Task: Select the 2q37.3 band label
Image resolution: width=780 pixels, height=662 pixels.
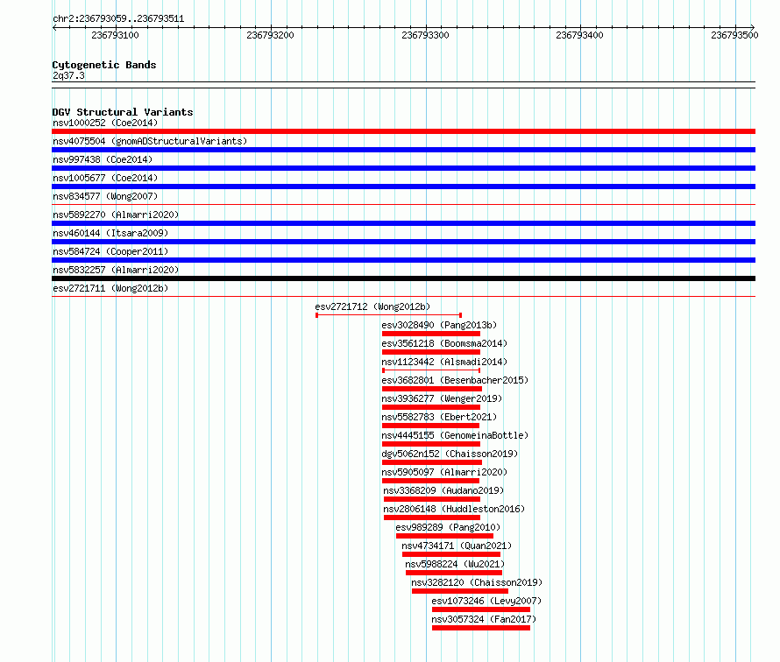Action: click(x=68, y=75)
